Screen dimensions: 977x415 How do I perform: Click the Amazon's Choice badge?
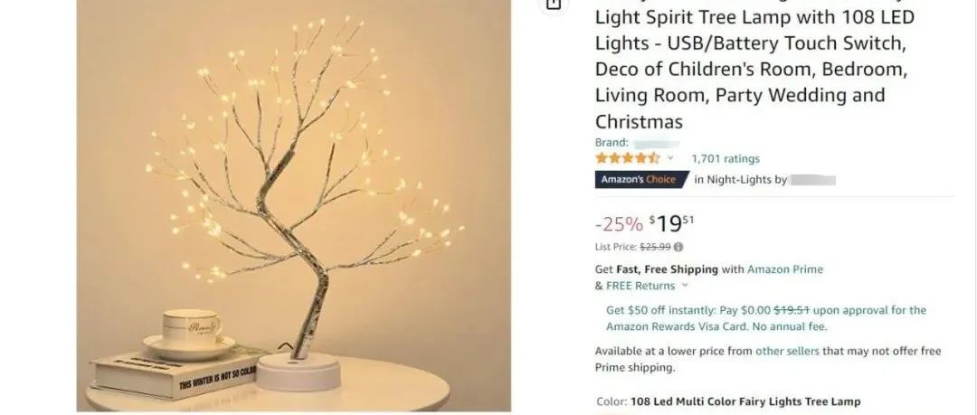pyautogui.click(x=641, y=179)
